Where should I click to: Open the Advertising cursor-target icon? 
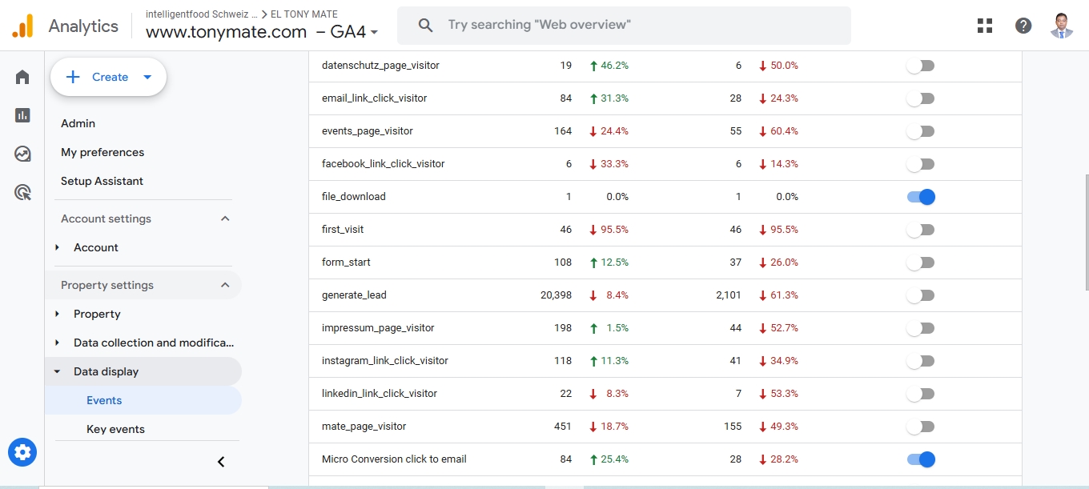click(x=22, y=192)
